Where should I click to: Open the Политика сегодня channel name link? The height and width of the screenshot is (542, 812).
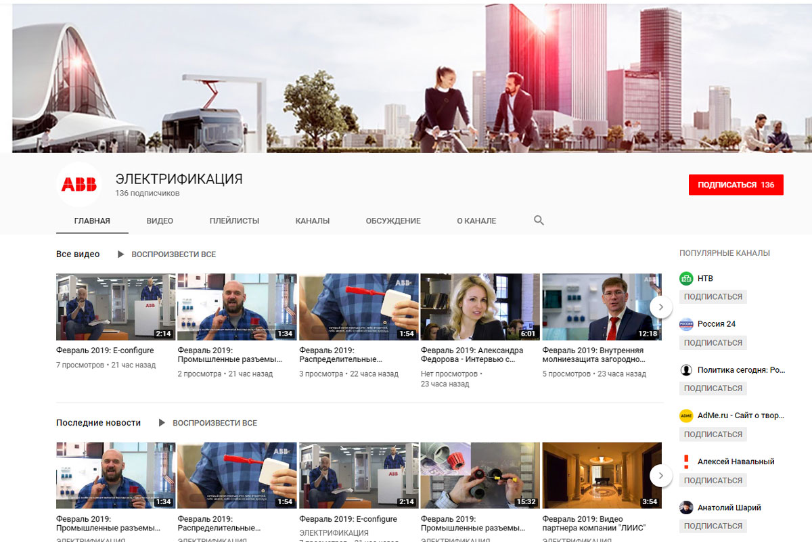coord(742,370)
